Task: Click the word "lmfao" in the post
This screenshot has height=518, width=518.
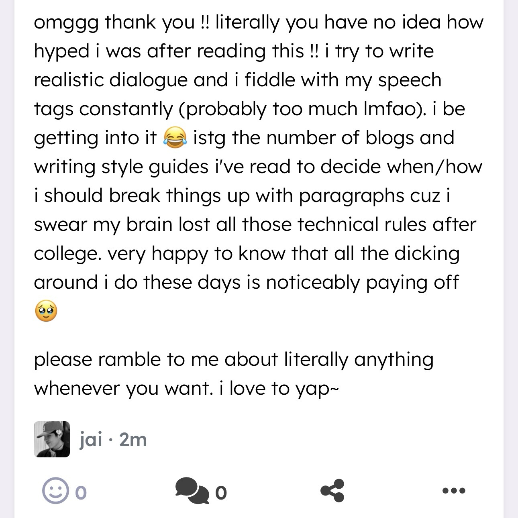Action: 388,109
